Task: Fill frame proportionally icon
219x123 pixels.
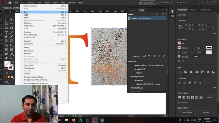Action: [x=180, y=97]
